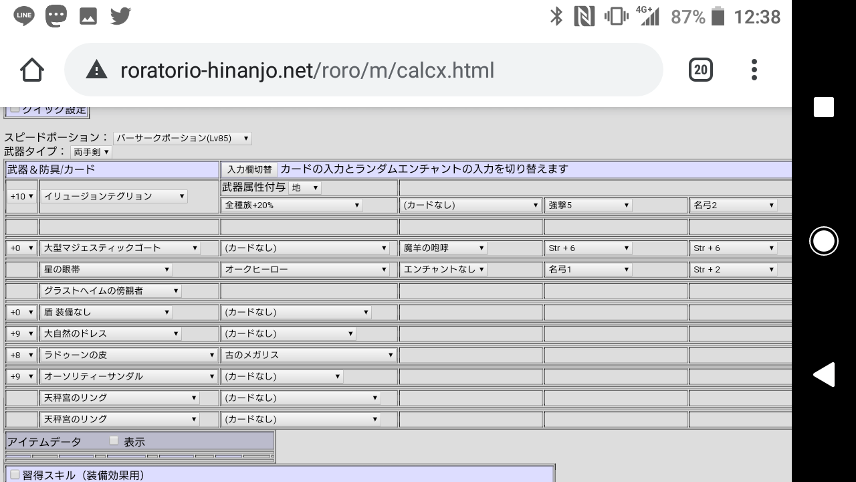
Task: Tap the Chrome home icon
Action: [32, 70]
